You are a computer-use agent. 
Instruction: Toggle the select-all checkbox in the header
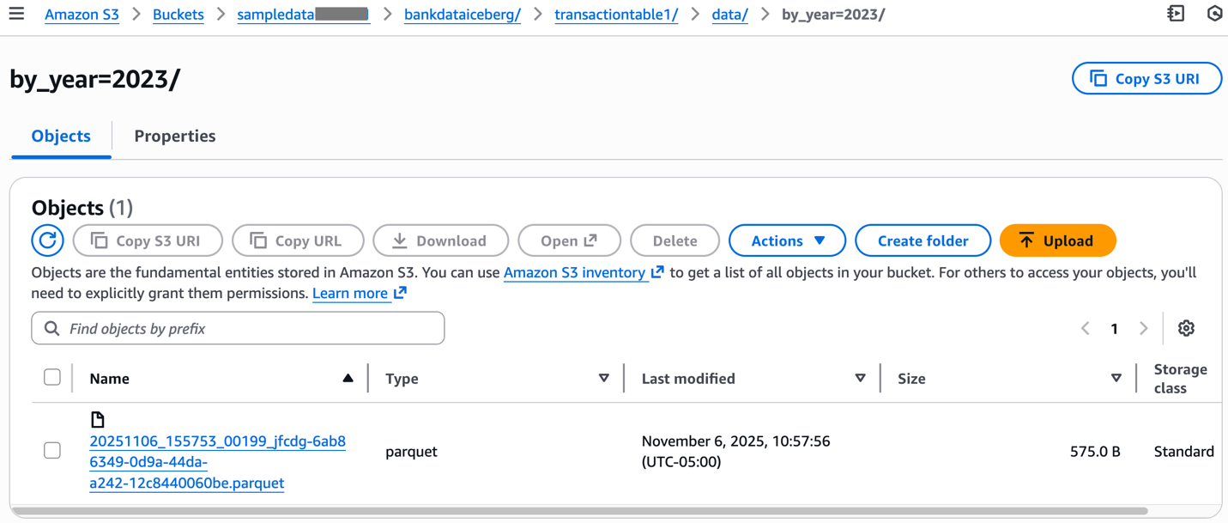(52, 376)
